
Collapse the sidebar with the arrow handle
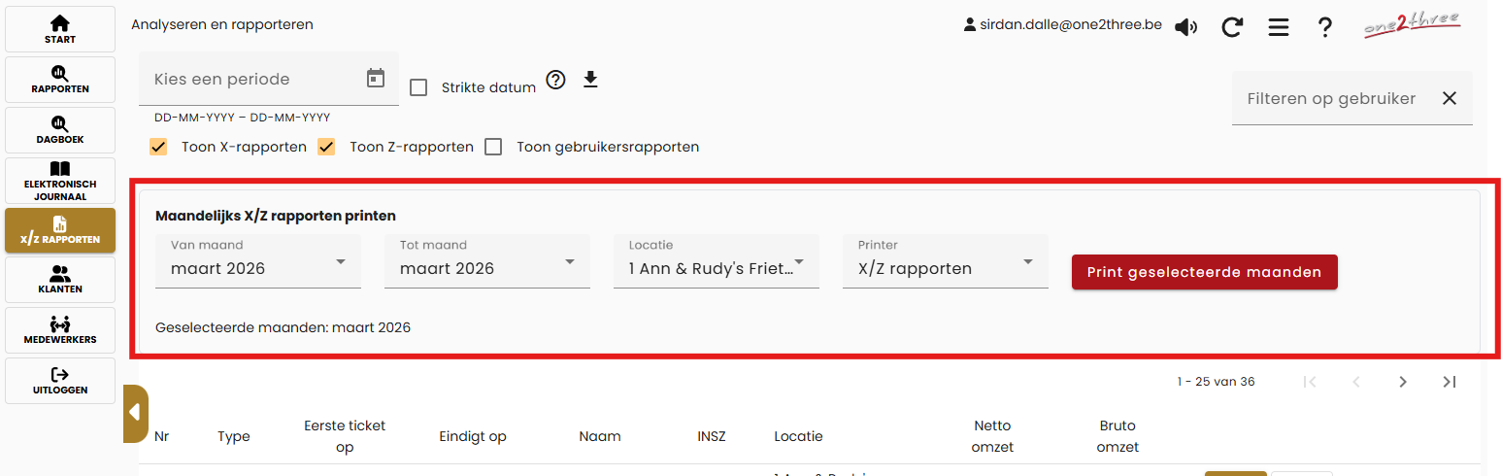point(135,412)
